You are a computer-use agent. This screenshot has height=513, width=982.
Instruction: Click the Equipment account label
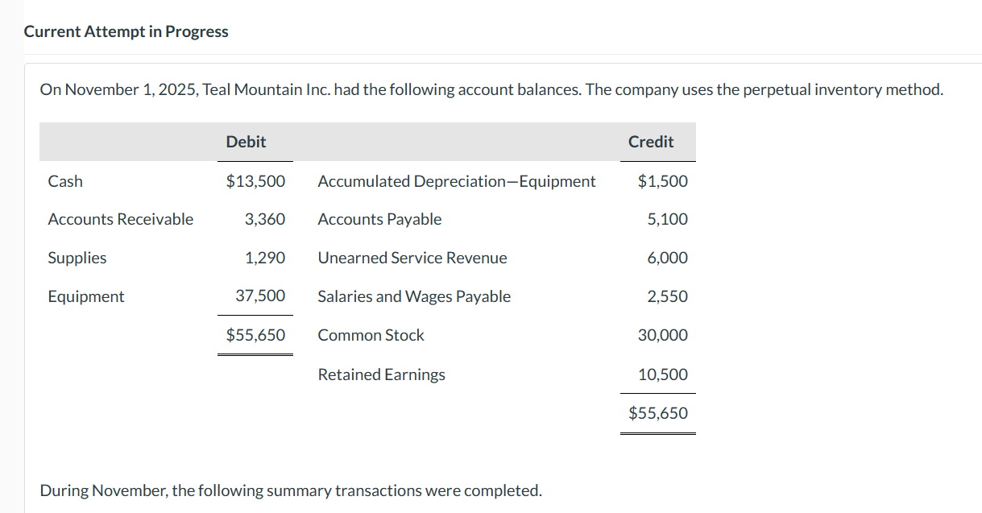(x=86, y=296)
